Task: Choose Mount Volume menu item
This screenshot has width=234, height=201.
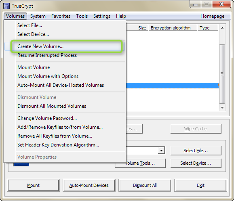Action: click(x=65, y=67)
